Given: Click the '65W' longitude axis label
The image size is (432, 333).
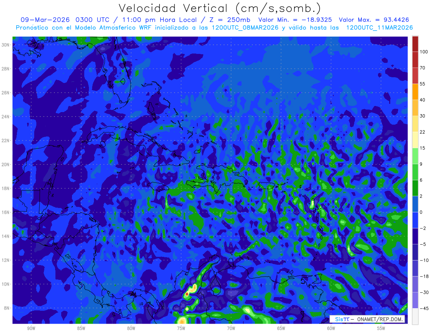Looking at the screenshot, I should [281, 328].
